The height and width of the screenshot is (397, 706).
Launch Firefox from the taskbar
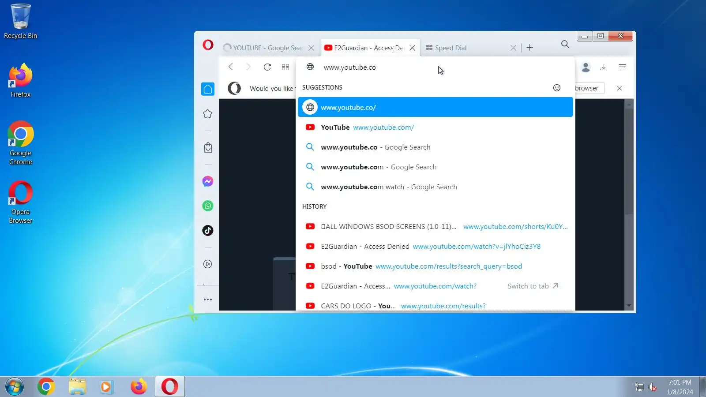[x=139, y=387]
